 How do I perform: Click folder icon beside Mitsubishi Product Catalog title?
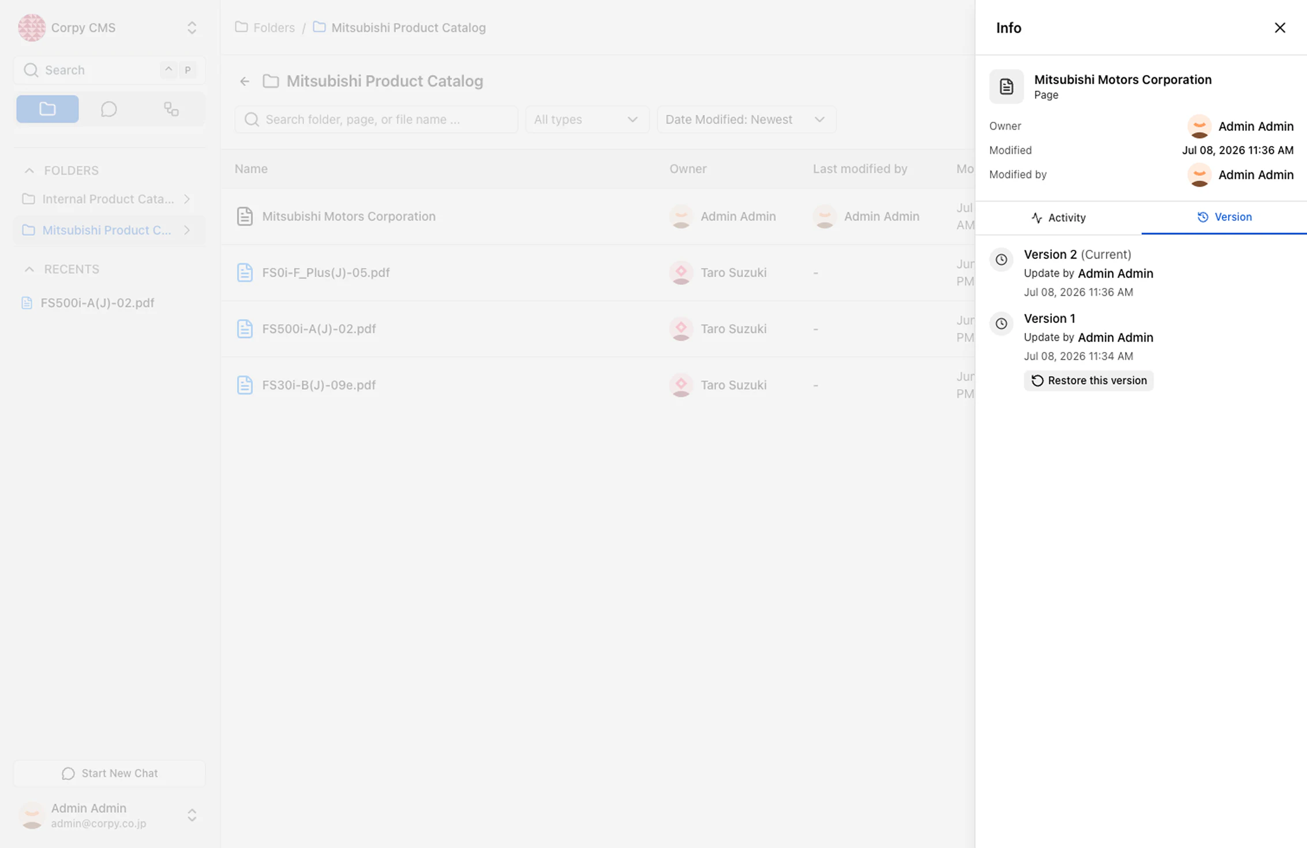[x=271, y=81]
